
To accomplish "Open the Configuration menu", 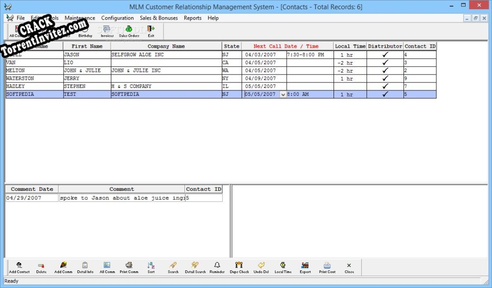I will [x=117, y=18].
